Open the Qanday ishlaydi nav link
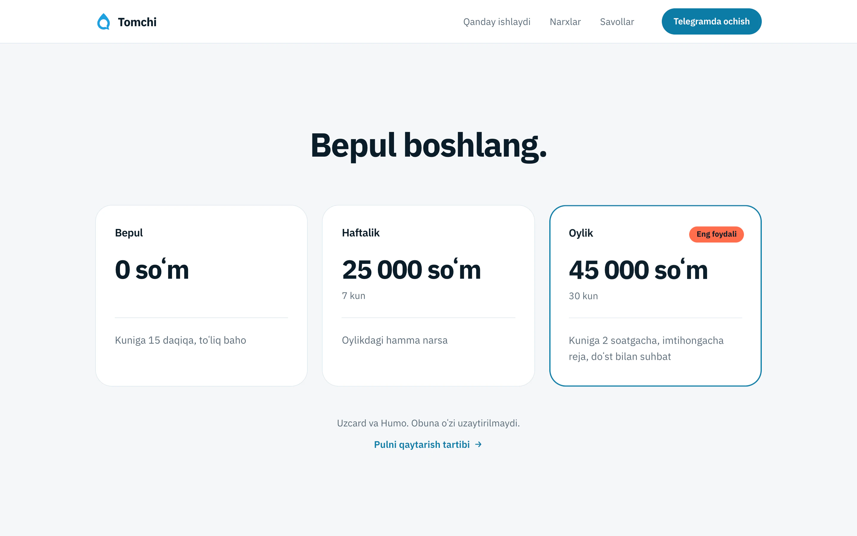857x536 pixels. [x=496, y=22]
